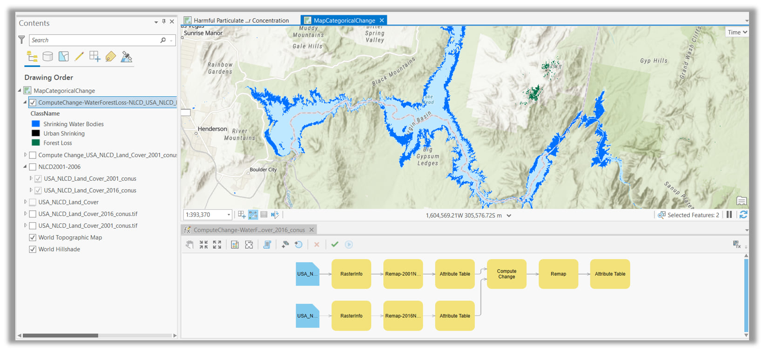
Task: Open the Time dropdown on the map
Action: (x=737, y=32)
